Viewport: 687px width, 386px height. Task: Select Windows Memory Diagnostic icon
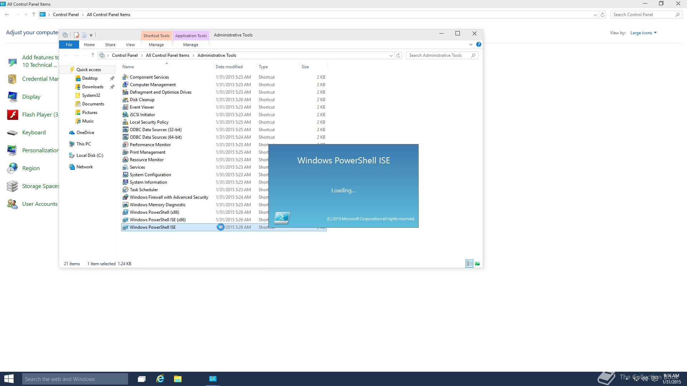click(125, 205)
